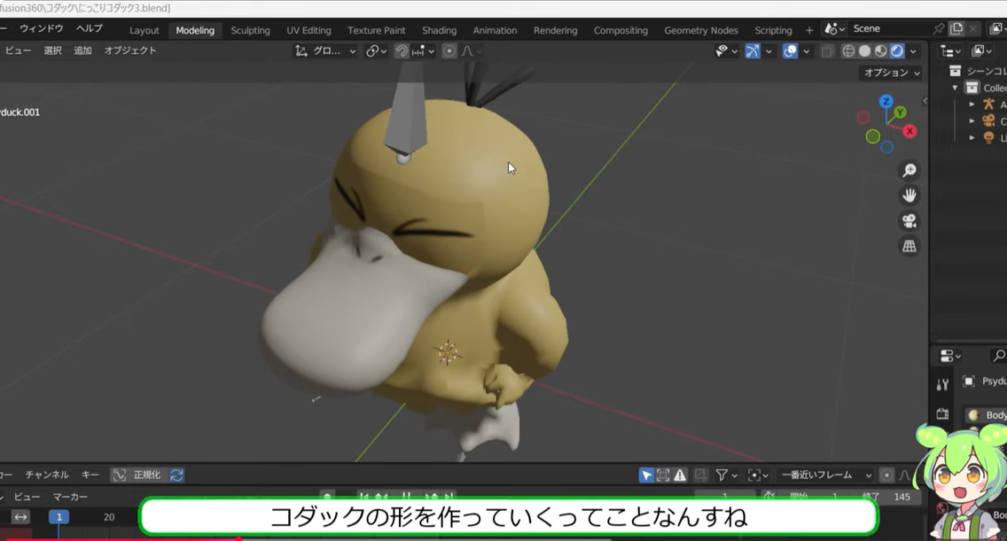Select material preview viewport shading
The height and width of the screenshot is (541, 1007).
click(x=880, y=50)
